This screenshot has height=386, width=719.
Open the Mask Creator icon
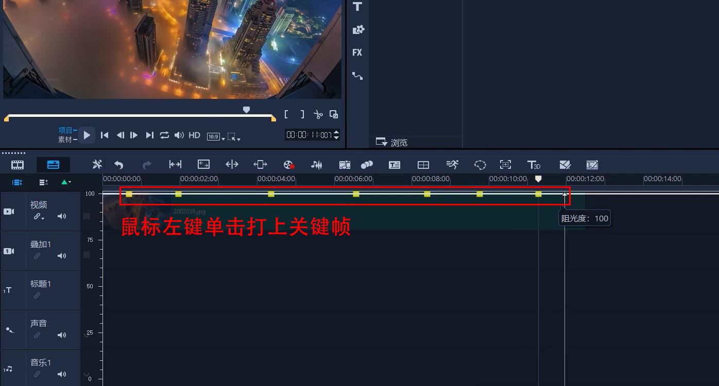coord(565,164)
